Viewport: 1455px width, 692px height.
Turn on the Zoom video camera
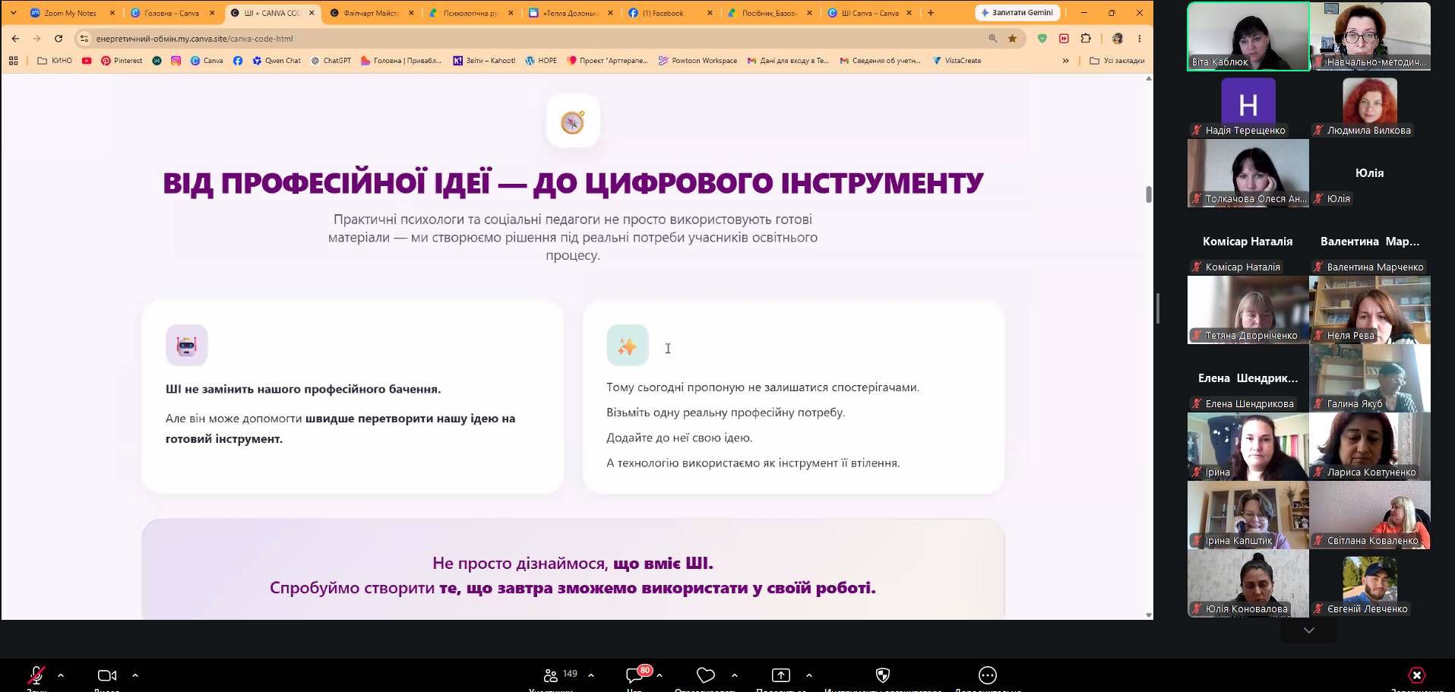pos(107,675)
